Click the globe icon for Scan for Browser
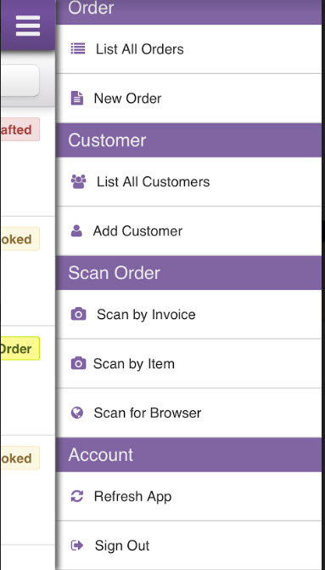This screenshot has width=325, height=570. pos(77,413)
